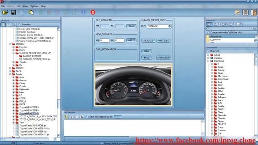The width and height of the screenshot is (258, 145).
Task: Open the Device menu
Action: [x=10, y=6]
